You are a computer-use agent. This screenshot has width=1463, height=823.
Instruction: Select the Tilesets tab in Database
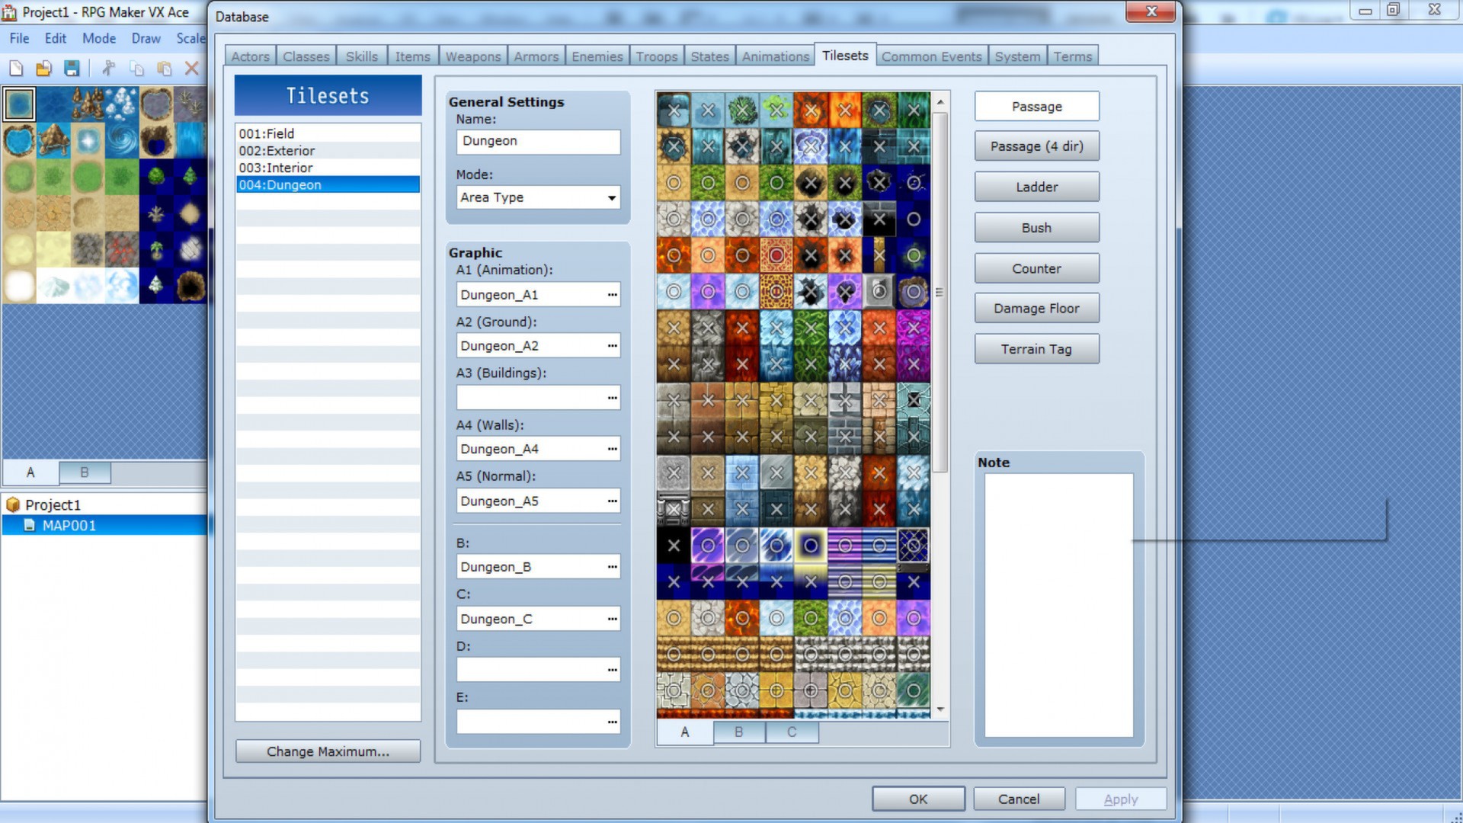pyautogui.click(x=843, y=54)
